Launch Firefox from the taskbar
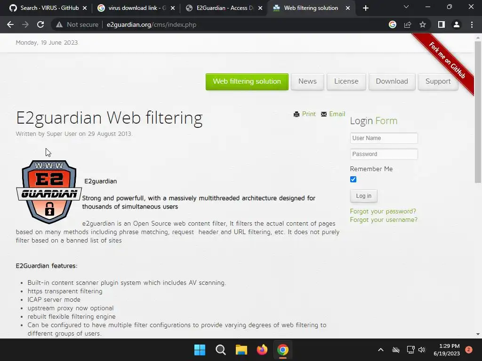482x361 pixels. point(262,350)
